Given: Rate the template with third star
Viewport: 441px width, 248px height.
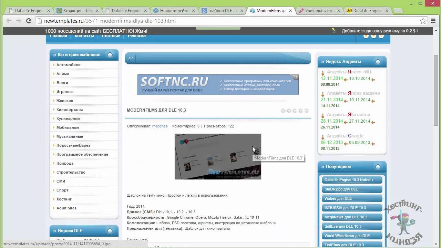Looking at the screenshot, I should point(295,111).
